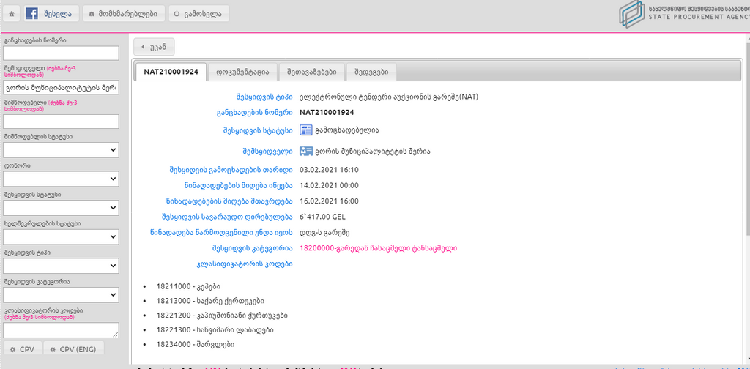Screen dimensions: 750x369
Task: Open the sidebar შესყიდვის სტატუსი dropdown
Action: 61,208
